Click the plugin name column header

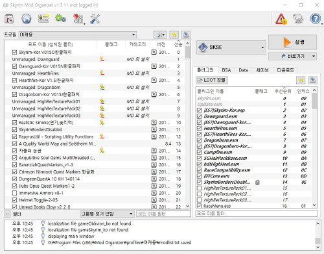pos(225,91)
